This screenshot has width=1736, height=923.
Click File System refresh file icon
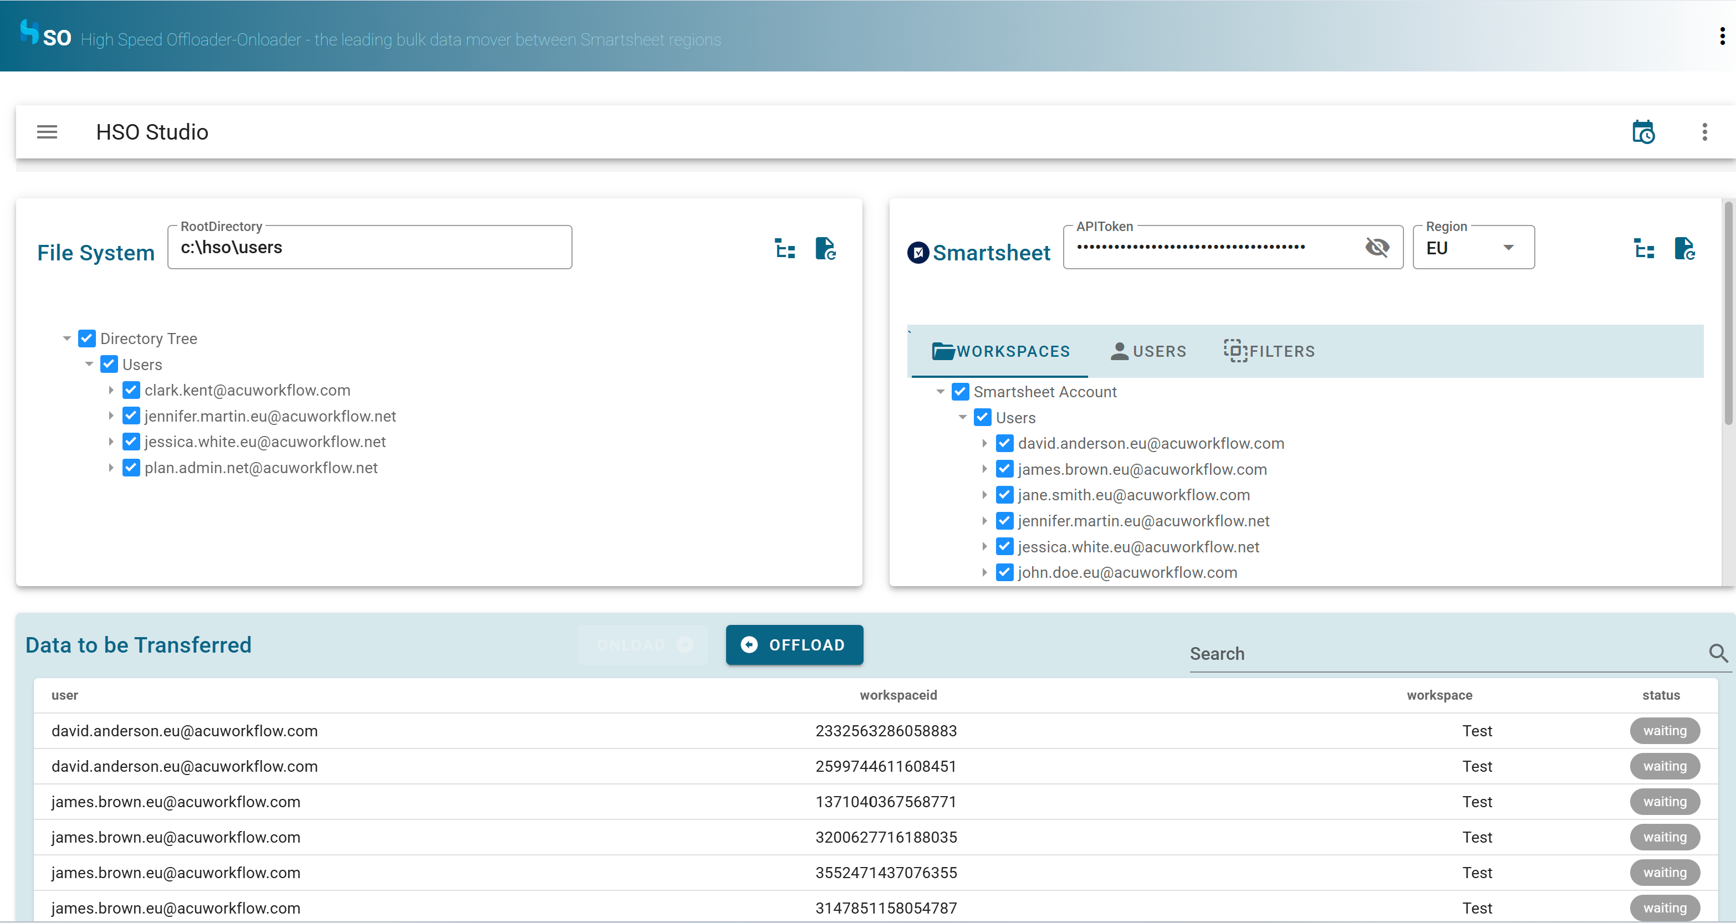pos(825,249)
